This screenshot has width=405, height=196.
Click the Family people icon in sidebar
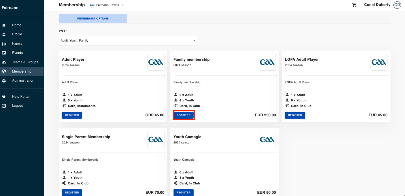click(x=4, y=43)
